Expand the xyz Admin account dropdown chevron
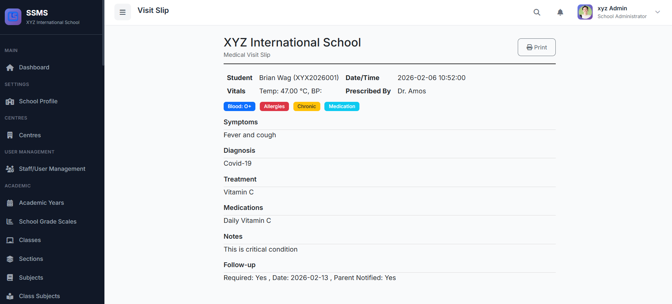The image size is (672, 304). tap(657, 12)
